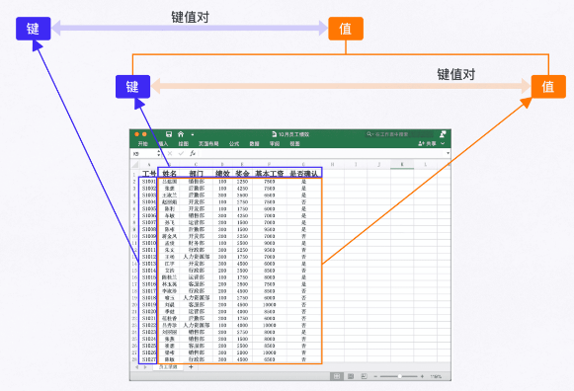
Task: Click the previous sheet navigation arrow
Action: coord(137,367)
